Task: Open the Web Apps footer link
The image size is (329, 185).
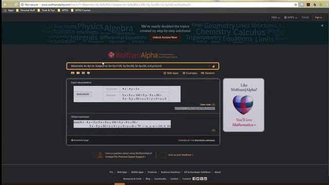Action: tap(122, 172)
